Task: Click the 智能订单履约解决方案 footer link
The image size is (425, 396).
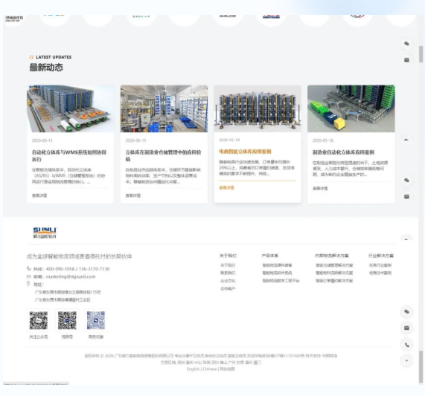Action: point(334,281)
